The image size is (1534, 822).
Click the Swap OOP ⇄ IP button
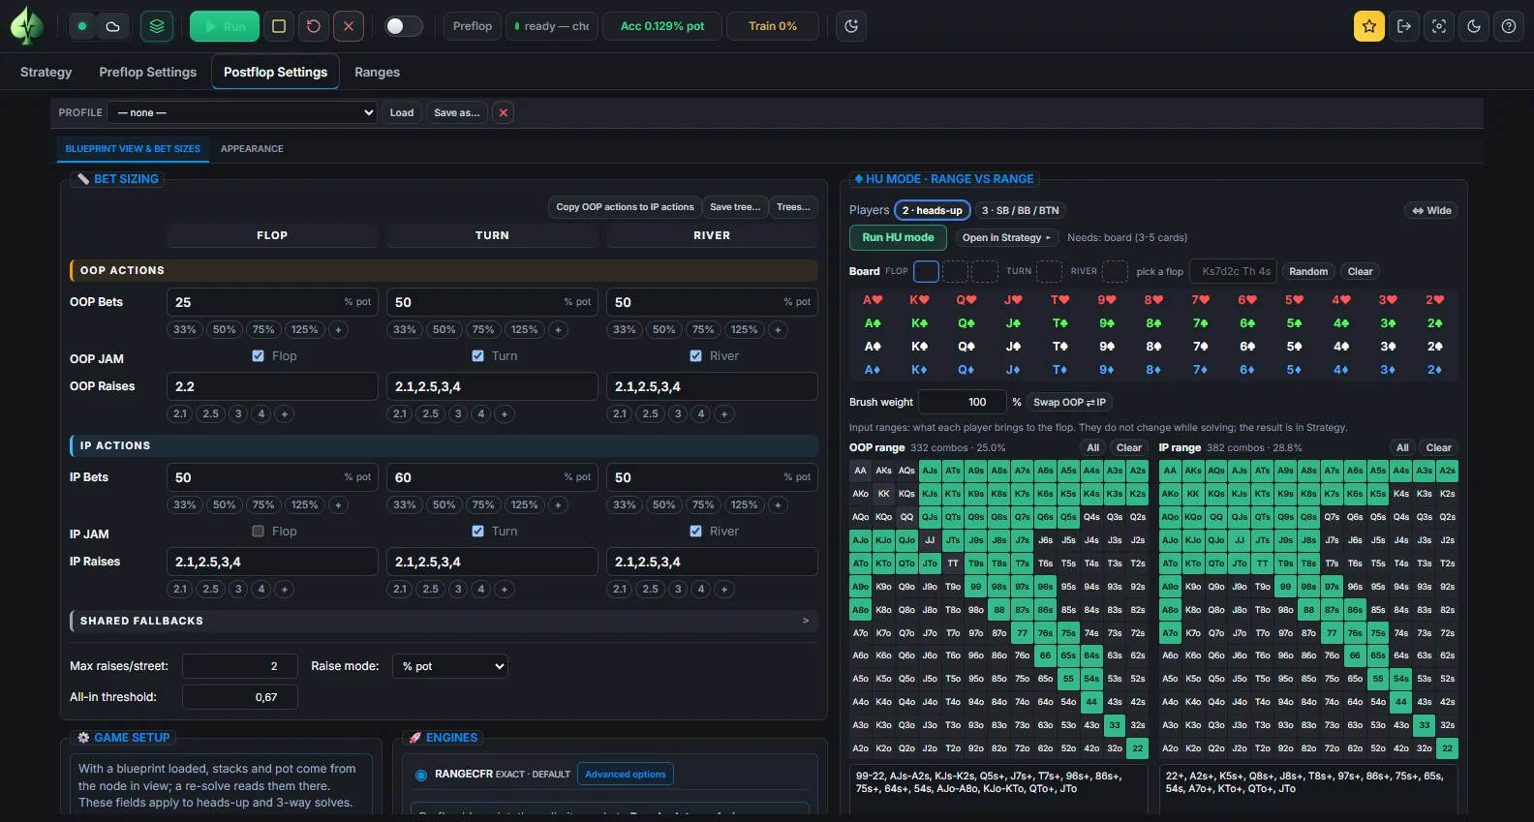(1069, 402)
